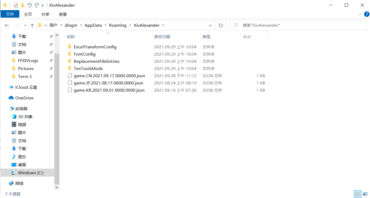
Task: Open the 文件 menu tab
Action: [10, 14]
